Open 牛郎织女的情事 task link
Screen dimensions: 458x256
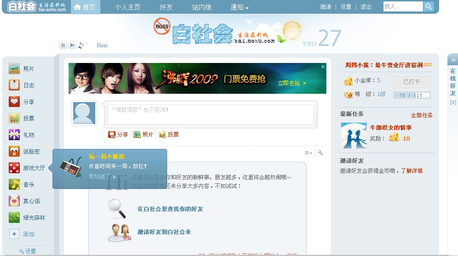[391, 127]
